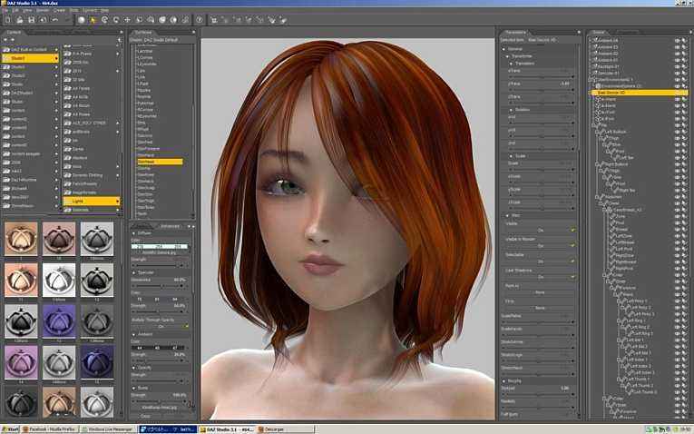Click the New file icon in toolbar

click(8, 19)
